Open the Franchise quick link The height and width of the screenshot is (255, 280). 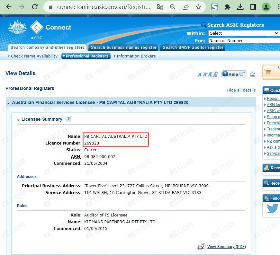273,123
